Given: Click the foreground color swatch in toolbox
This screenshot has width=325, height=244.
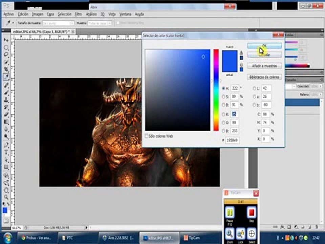Looking at the screenshot, I should (5, 210).
